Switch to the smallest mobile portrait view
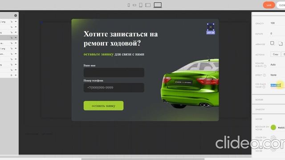The image size is (285, 160). pyautogui.click(x=129, y=5)
